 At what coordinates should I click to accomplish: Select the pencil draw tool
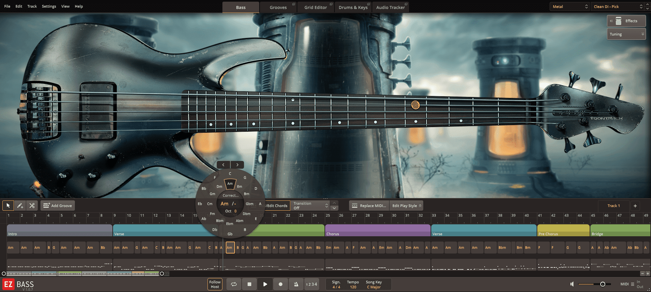coord(20,206)
